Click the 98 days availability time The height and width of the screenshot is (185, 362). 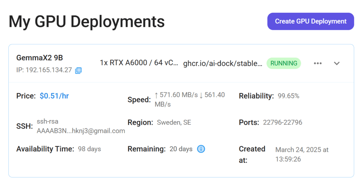pyautogui.click(x=89, y=149)
